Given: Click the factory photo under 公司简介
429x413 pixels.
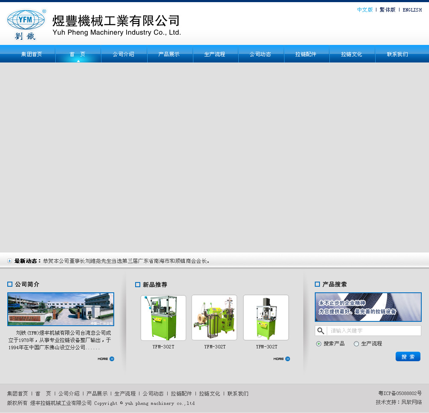Looking at the screenshot, I should click(61, 309).
